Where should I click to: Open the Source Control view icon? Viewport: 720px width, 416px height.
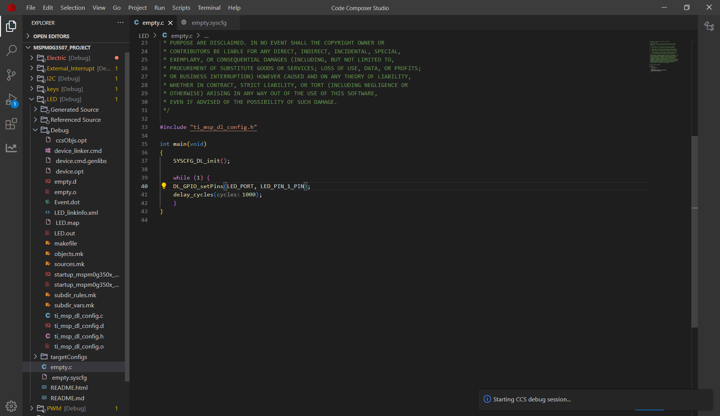click(11, 75)
